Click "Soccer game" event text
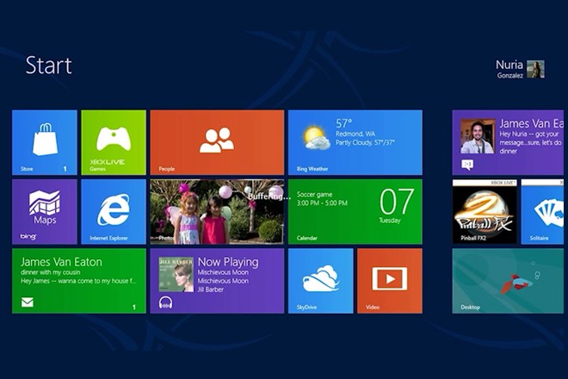 click(314, 195)
